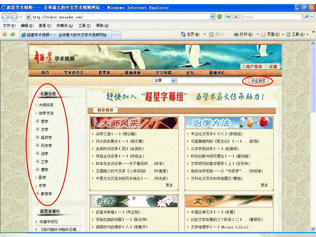Screen dimensions: 316x237
Task: Open the Home button dropdown arrow
Action: (205, 35)
